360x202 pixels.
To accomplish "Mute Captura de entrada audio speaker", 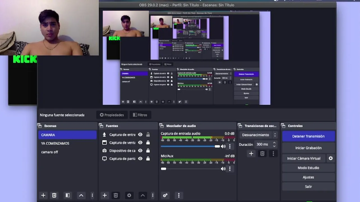I will pos(223,146).
